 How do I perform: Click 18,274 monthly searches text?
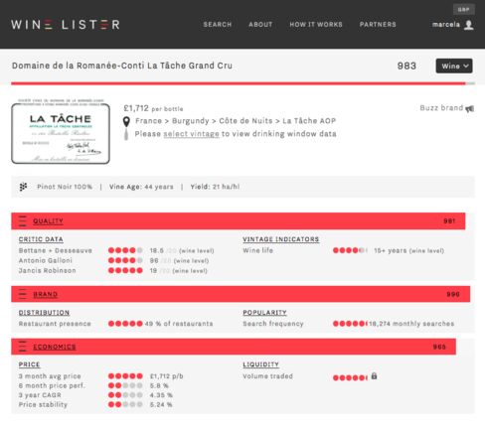point(411,324)
